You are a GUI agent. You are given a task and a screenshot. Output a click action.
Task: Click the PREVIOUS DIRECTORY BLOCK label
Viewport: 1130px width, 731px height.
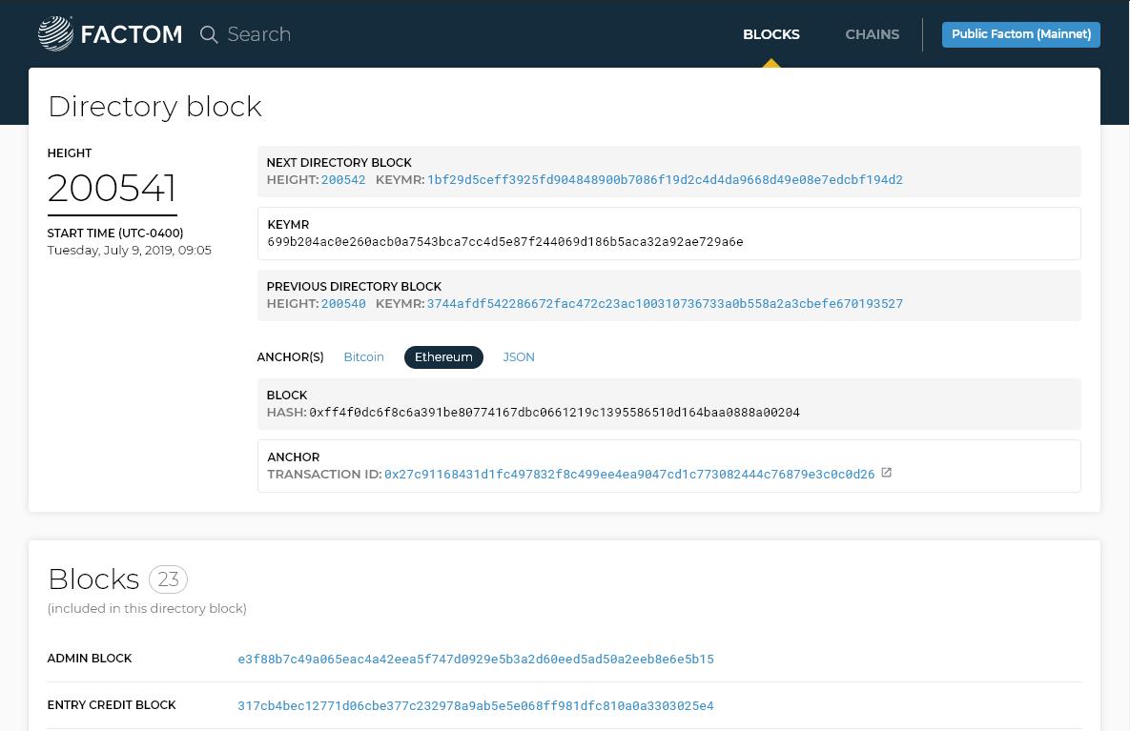pos(354,286)
